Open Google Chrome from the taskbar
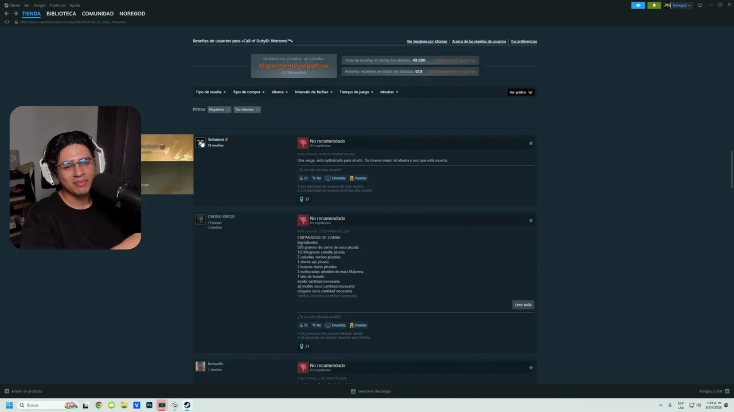Viewport: 734px width, 412px height. tap(99, 405)
